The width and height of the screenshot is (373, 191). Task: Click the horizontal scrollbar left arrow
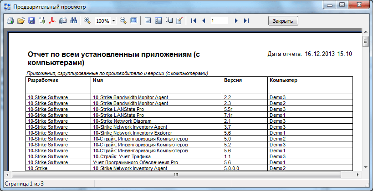(x=7, y=175)
